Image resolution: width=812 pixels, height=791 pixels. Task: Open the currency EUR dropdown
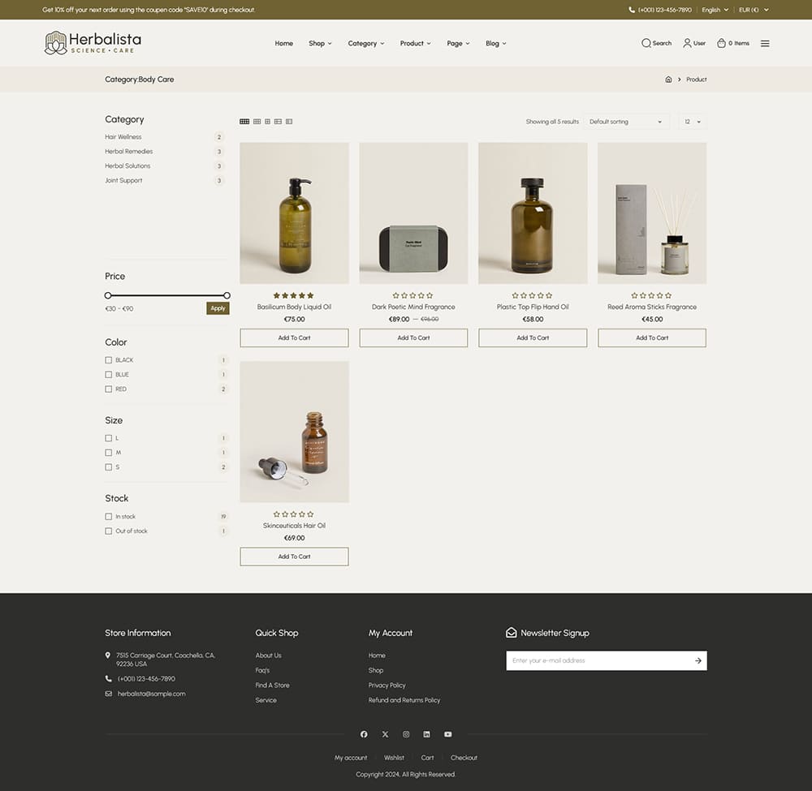(x=752, y=10)
